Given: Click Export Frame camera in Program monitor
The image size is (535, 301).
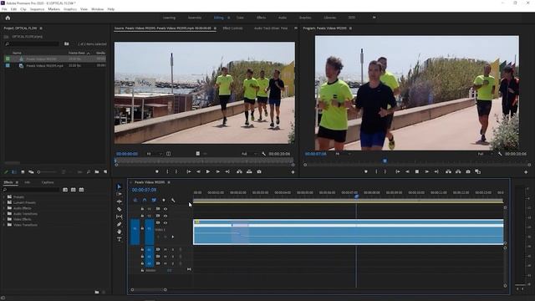Looking at the screenshot, I should (468, 171).
